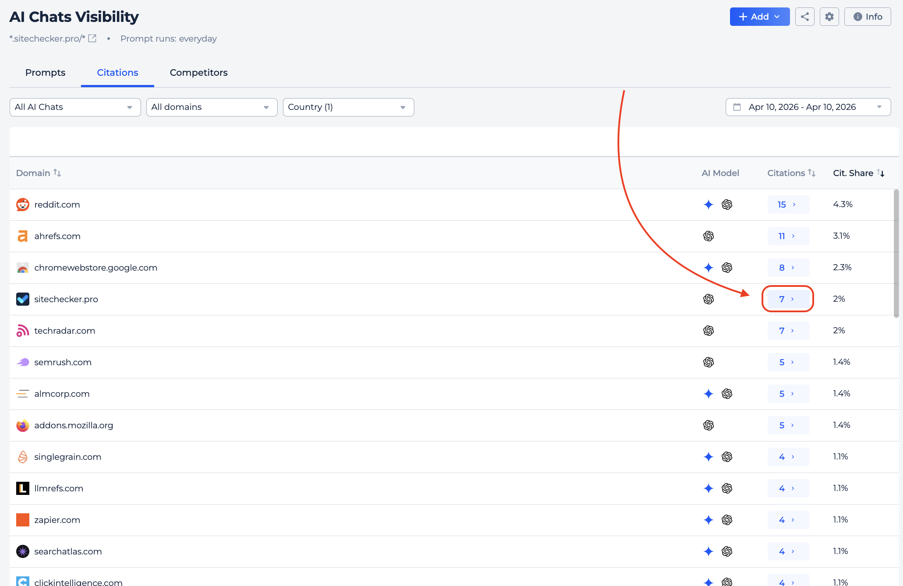Open the Country (1) dropdown
The height and width of the screenshot is (586, 903).
(x=348, y=107)
